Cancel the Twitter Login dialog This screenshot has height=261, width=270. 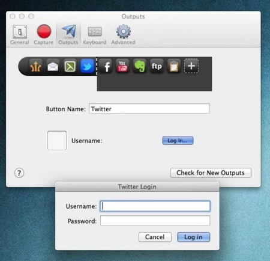(155, 237)
